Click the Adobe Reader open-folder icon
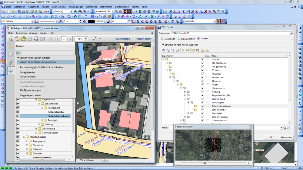This screenshot has width=303, height=170. [24, 39]
